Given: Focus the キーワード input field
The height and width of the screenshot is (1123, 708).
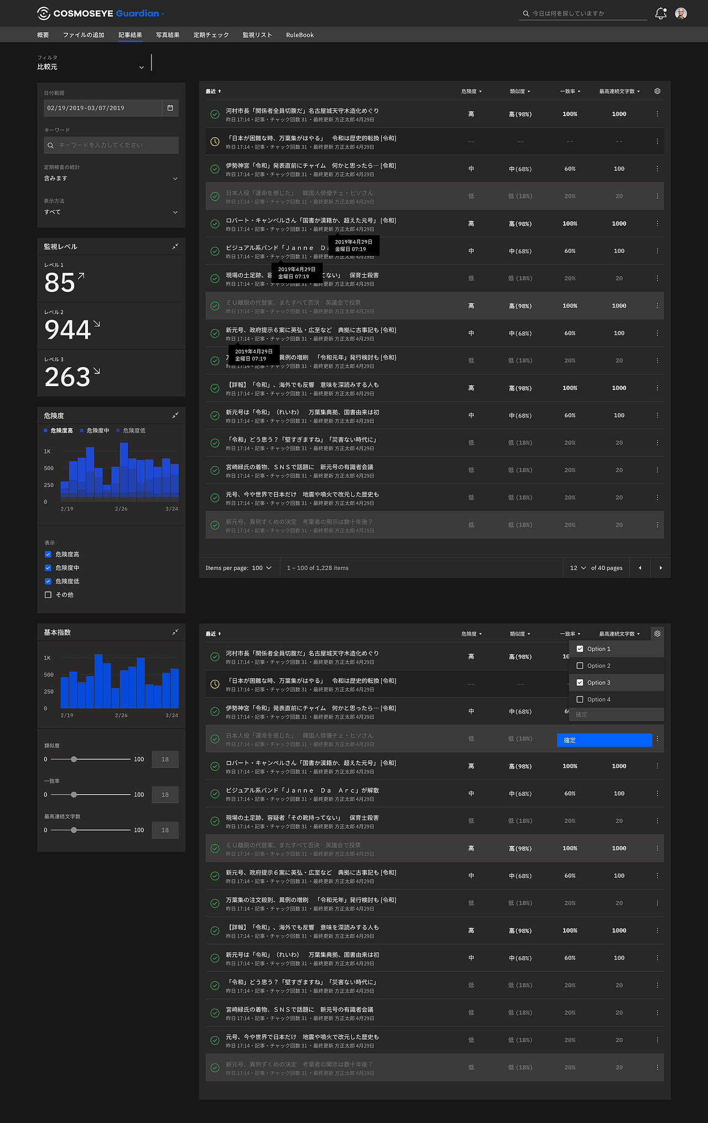Looking at the screenshot, I should (111, 145).
